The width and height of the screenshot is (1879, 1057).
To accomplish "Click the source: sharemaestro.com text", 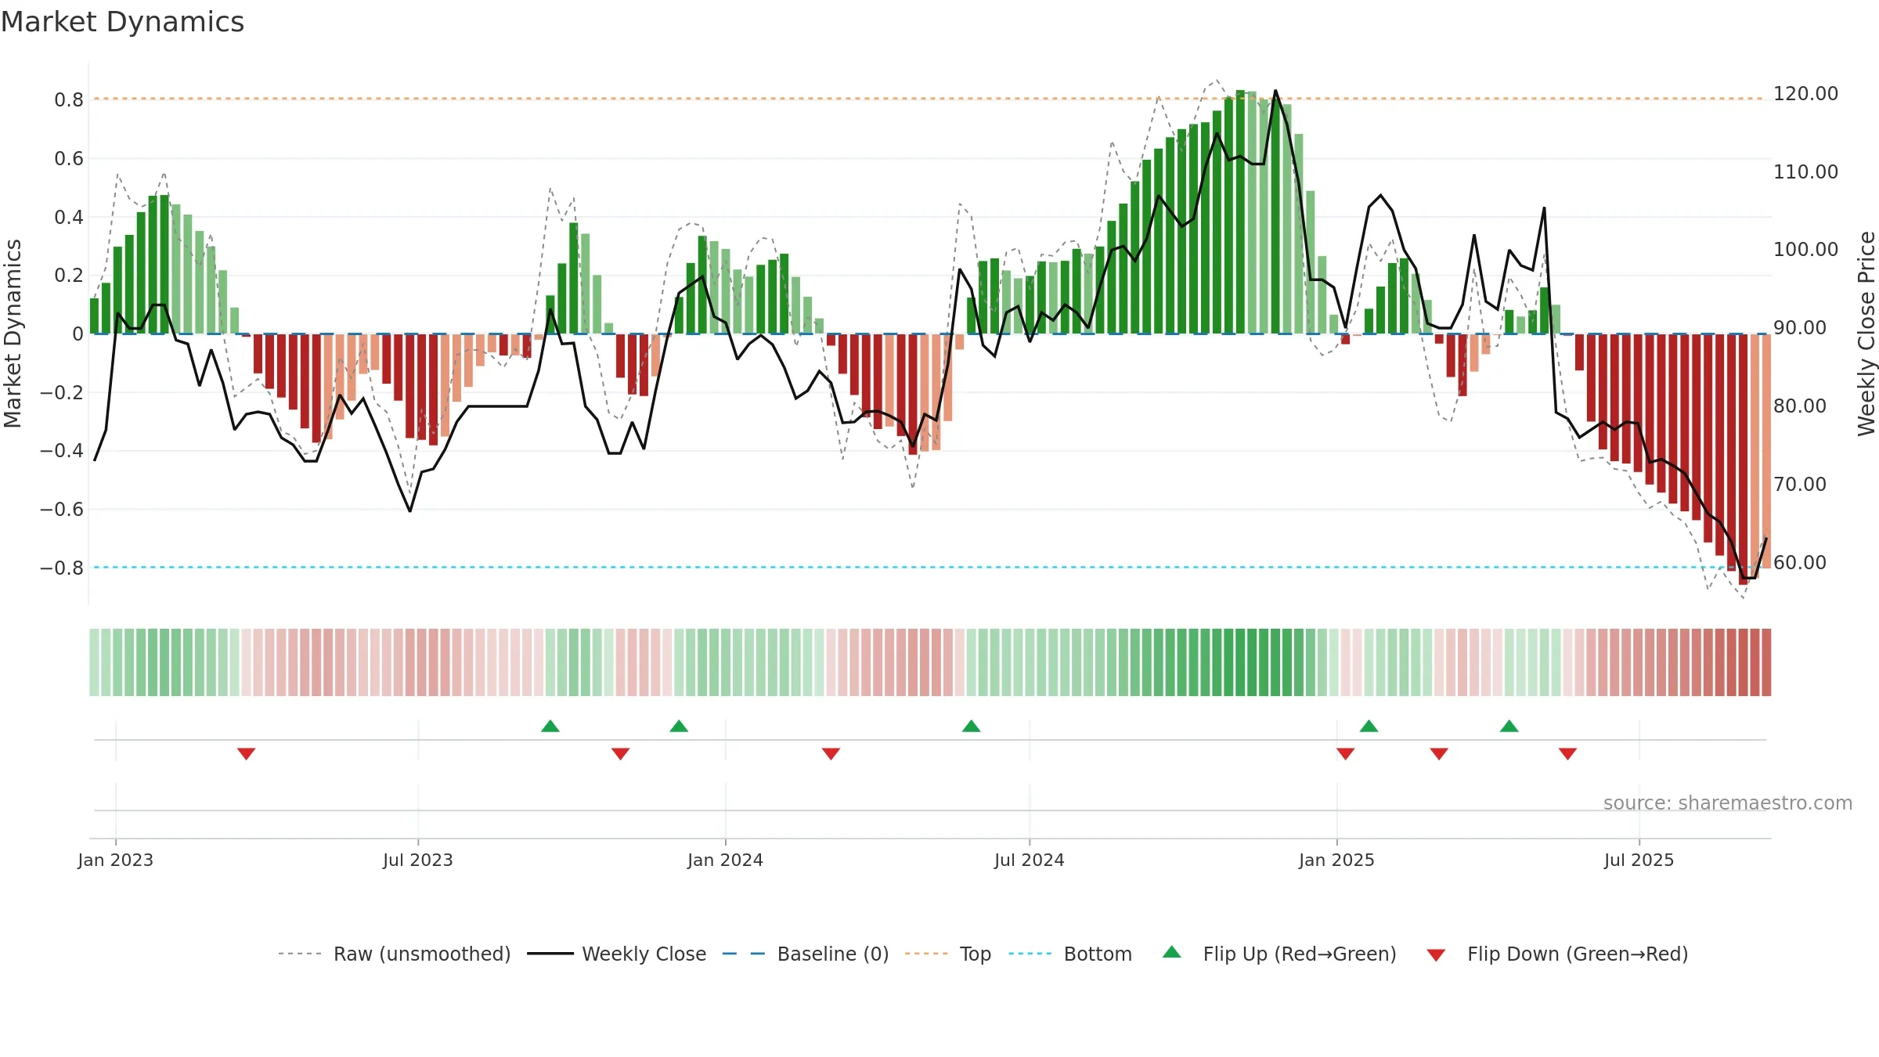I will click(x=1728, y=803).
